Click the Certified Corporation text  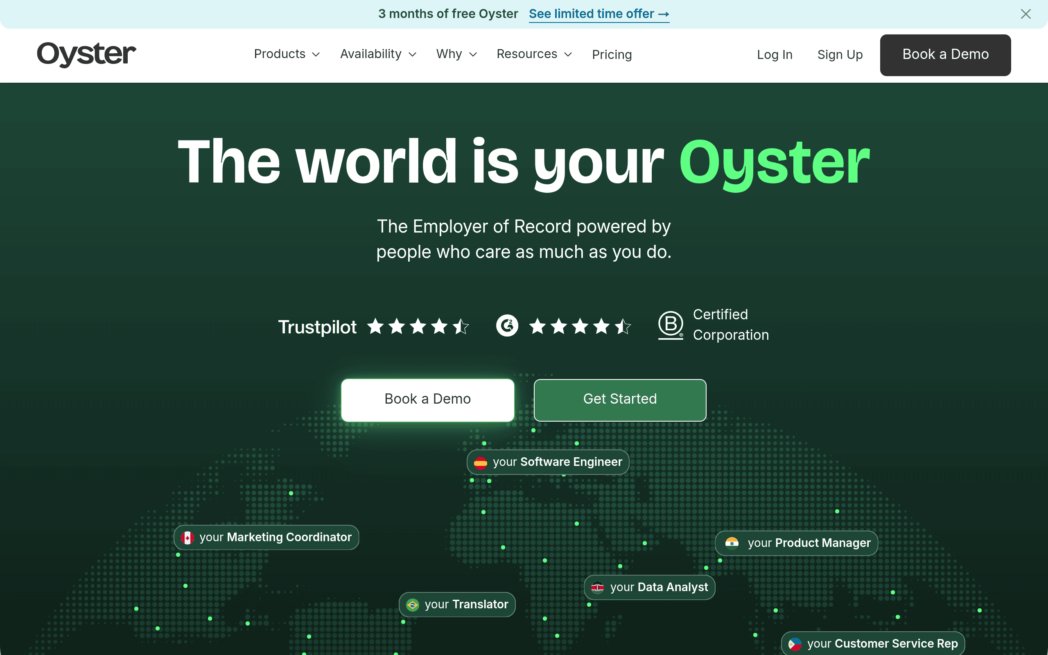tap(731, 325)
